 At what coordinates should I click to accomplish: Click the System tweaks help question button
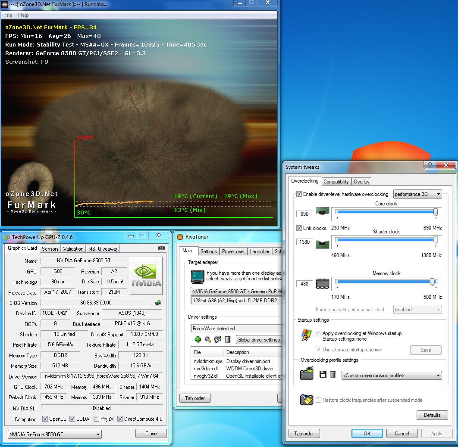pyautogui.click(x=430, y=165)
